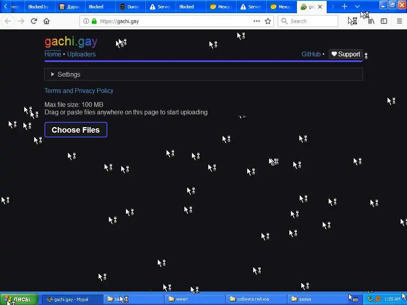
Task: Click the Safely Remove Hardware tray icon
Action: tap(370, 299)
